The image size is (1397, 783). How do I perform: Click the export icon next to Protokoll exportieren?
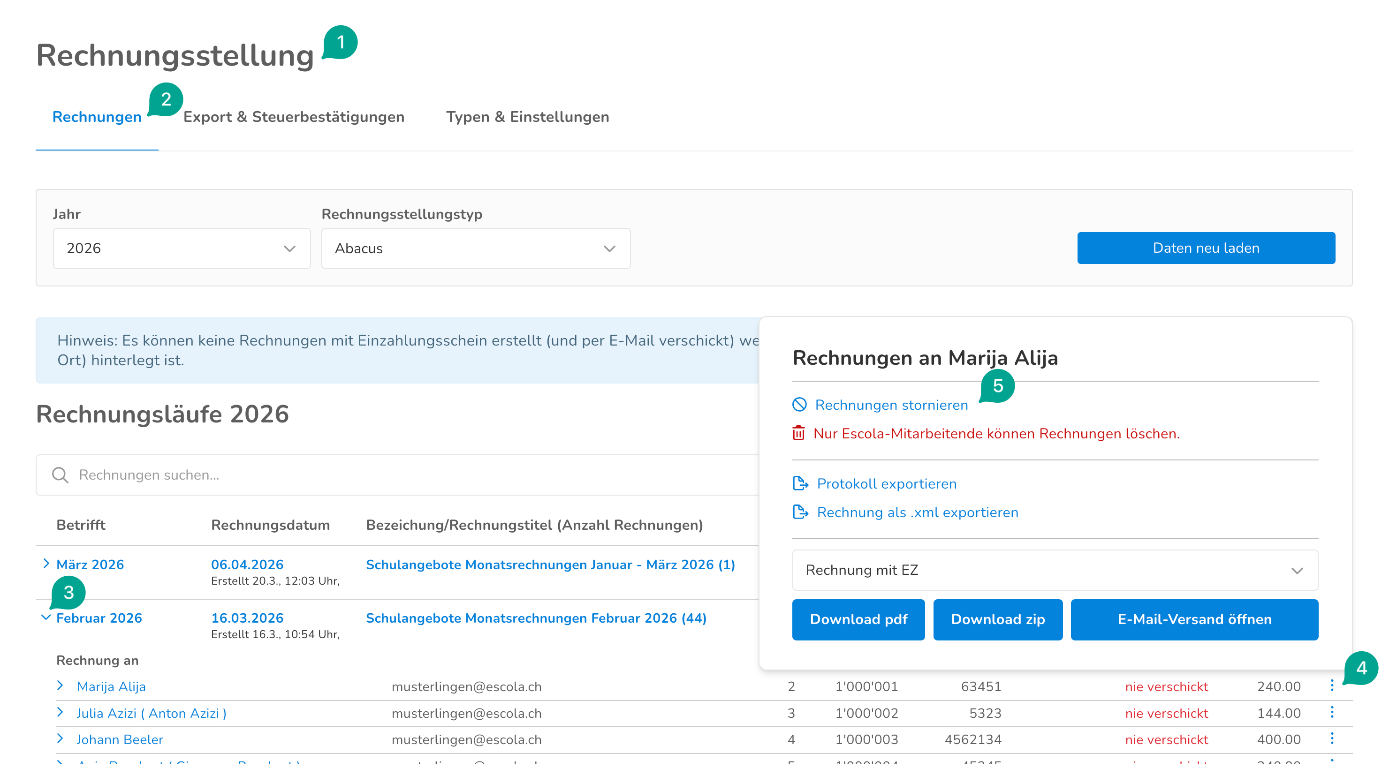click(800, 483)
